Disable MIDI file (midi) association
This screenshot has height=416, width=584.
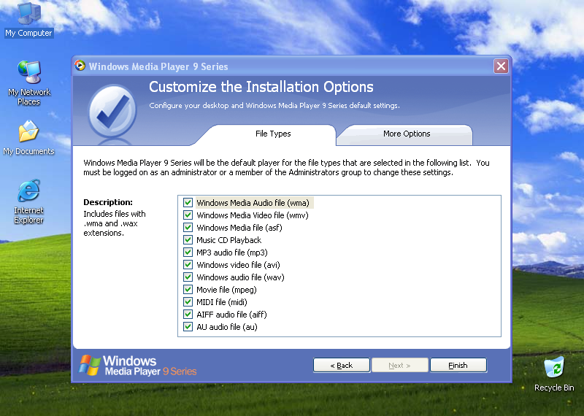click(x=188, y=302)
